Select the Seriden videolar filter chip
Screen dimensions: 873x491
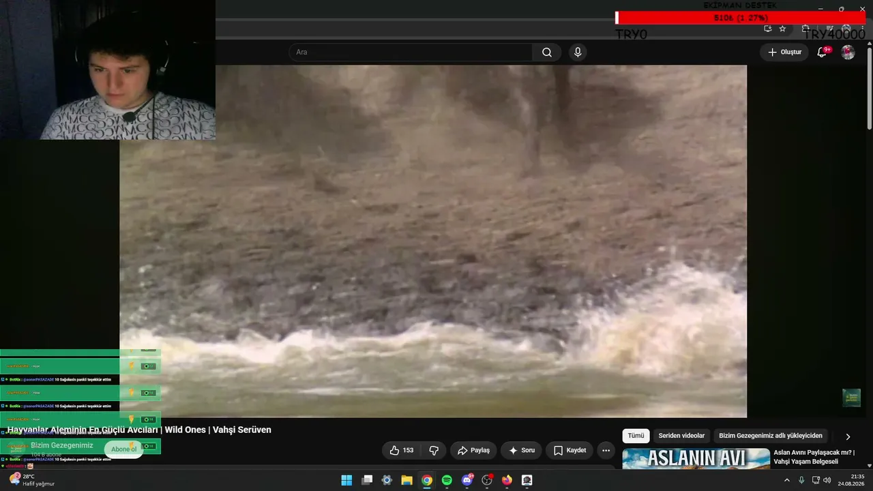(x=681, y=436)
